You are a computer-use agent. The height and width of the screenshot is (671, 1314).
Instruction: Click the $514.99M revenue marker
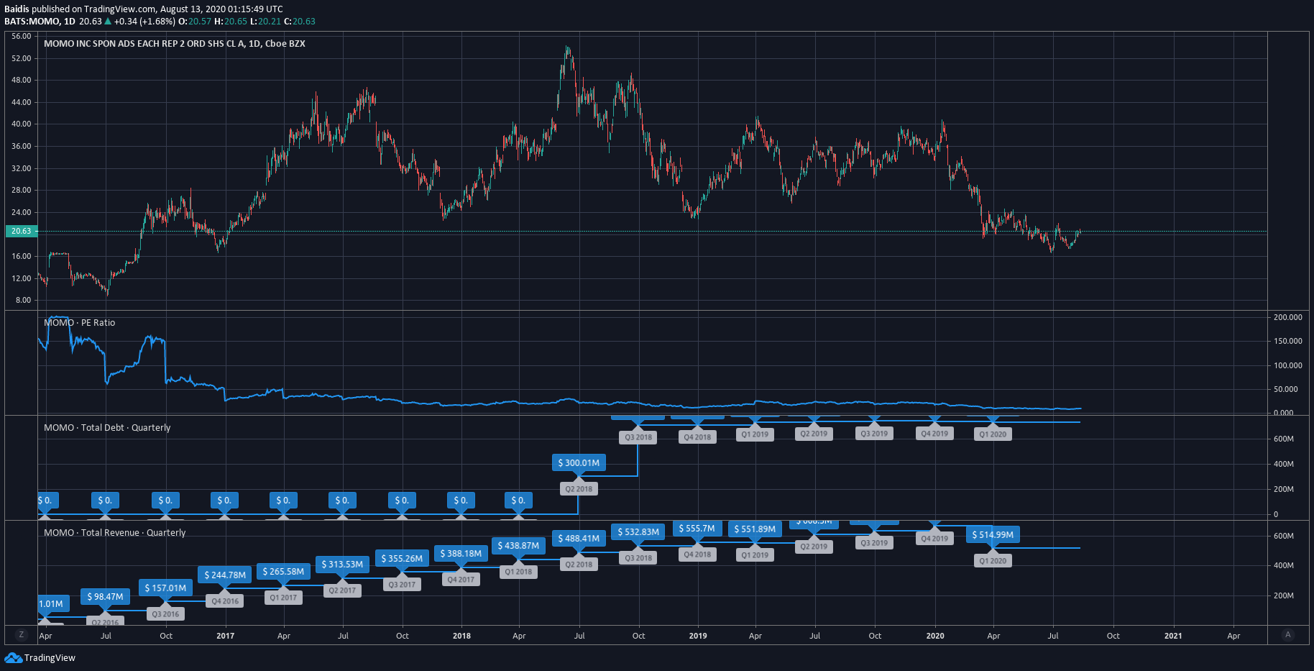click(x=993, y=534)
